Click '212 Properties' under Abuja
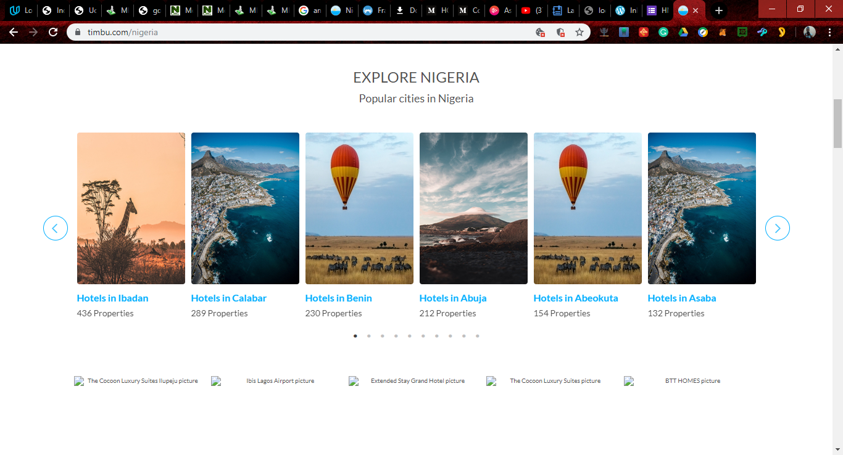 click(x=447, y=313)
